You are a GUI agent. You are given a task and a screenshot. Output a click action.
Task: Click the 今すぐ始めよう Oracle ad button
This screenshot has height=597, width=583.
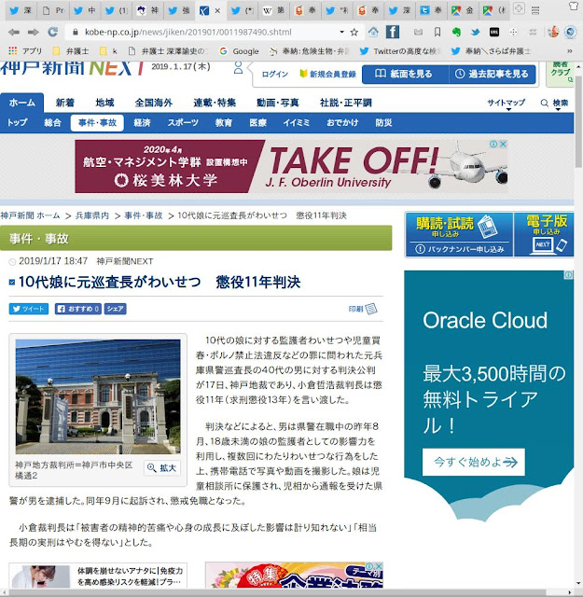tap(473, 463)
